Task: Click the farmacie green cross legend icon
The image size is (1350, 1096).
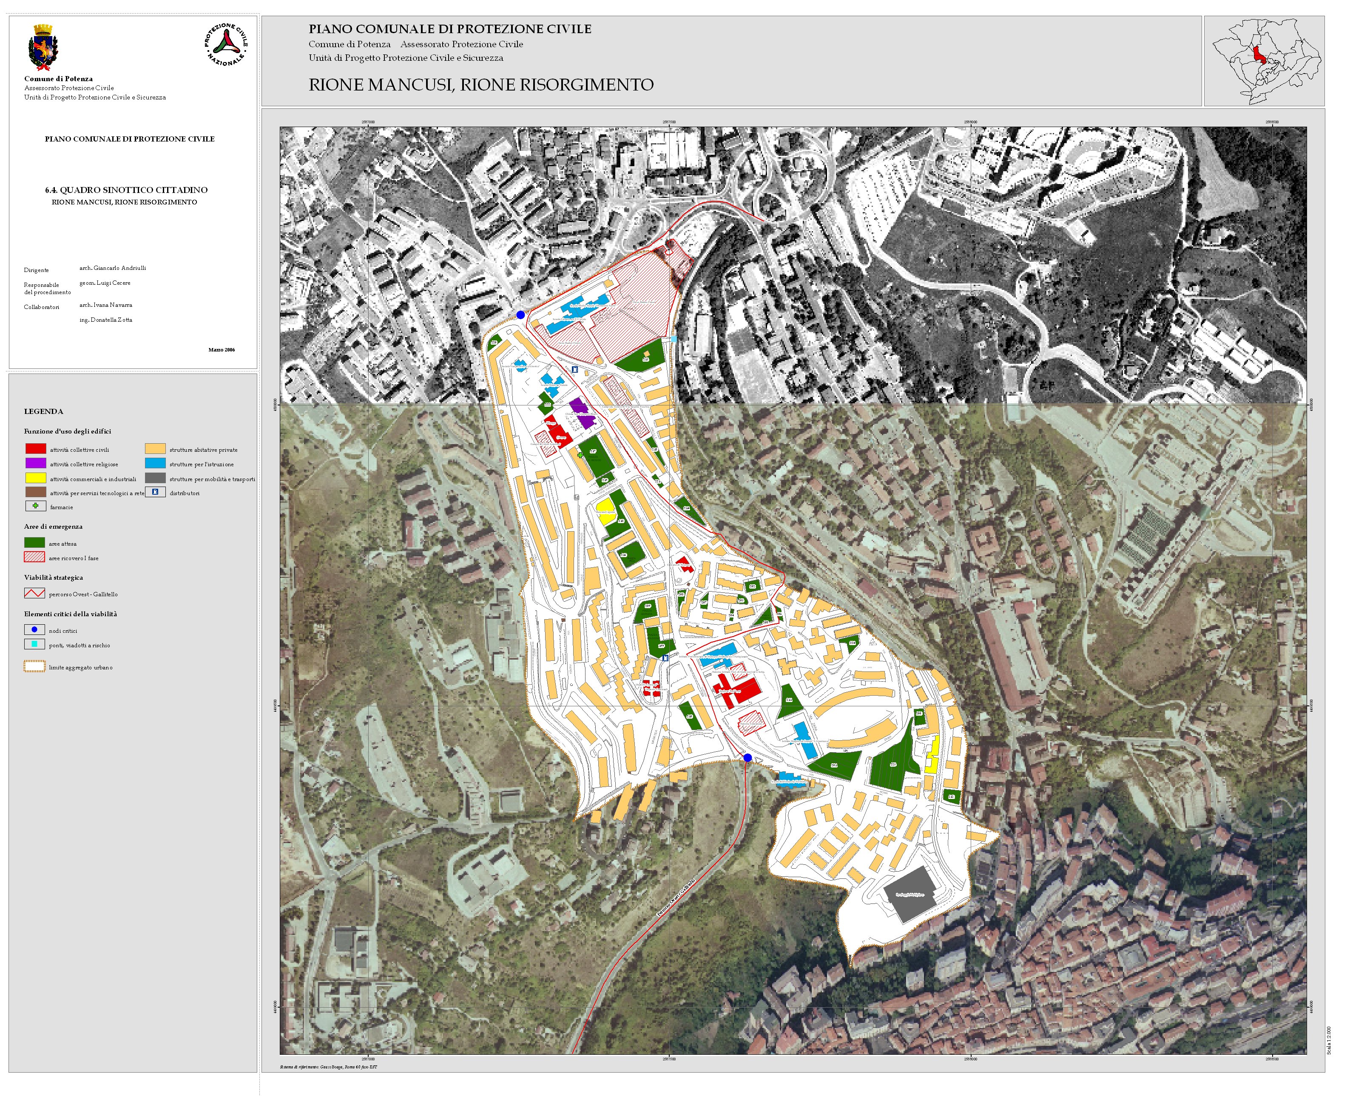Action: (x=35, y=506)
